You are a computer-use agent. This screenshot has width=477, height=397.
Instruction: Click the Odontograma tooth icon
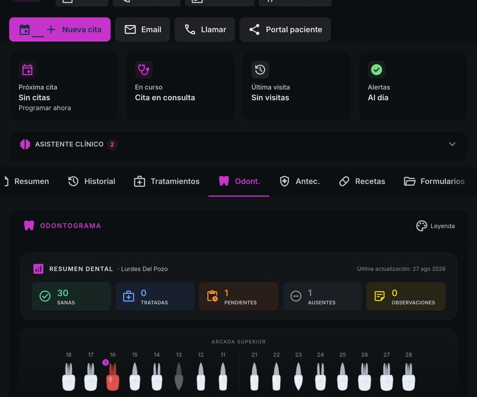29,226
